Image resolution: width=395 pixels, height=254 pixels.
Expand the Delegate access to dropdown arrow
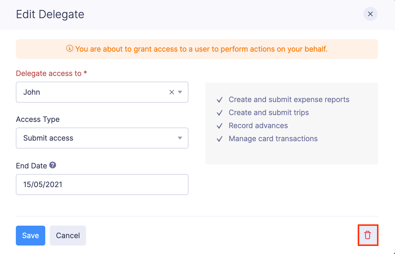(x=180, y=92)
